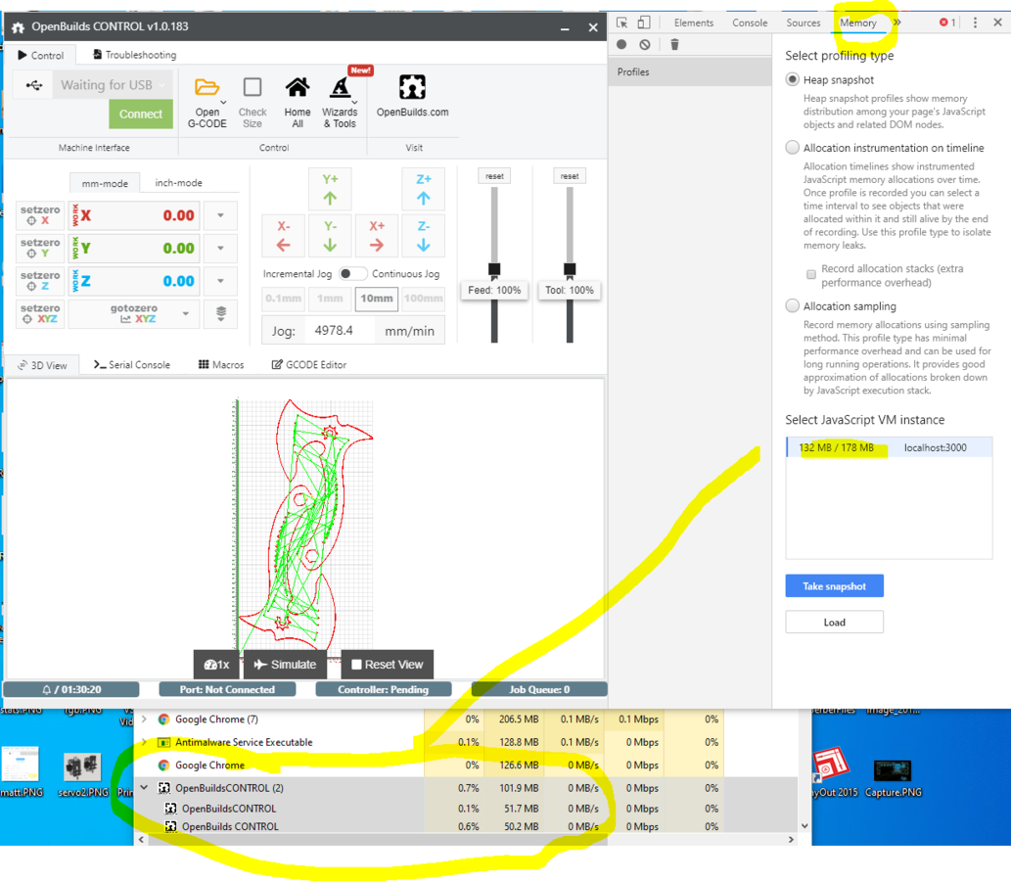Image resolution: width=1011 pixels, height=881 pixels.
Task: Click the DevTools clear profiles trash icon
Action: coord(674,44)
